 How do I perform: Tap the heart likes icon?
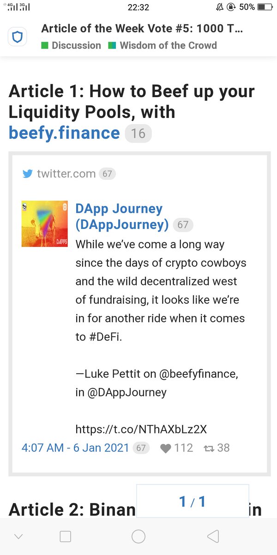point(165,448)
